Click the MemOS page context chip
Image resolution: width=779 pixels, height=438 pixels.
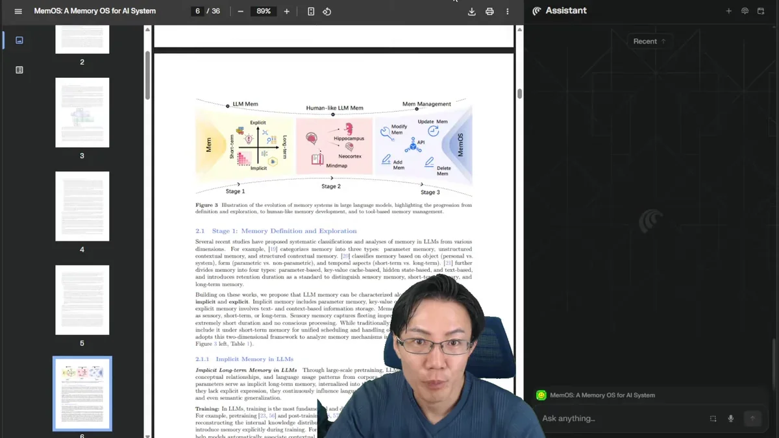[595, 395]
